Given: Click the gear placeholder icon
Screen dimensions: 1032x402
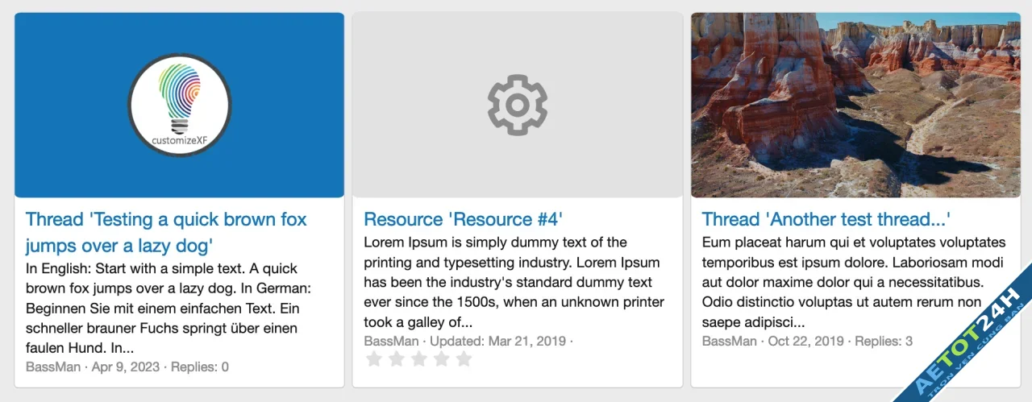Looking at the screenshot, I should point(518,105).
